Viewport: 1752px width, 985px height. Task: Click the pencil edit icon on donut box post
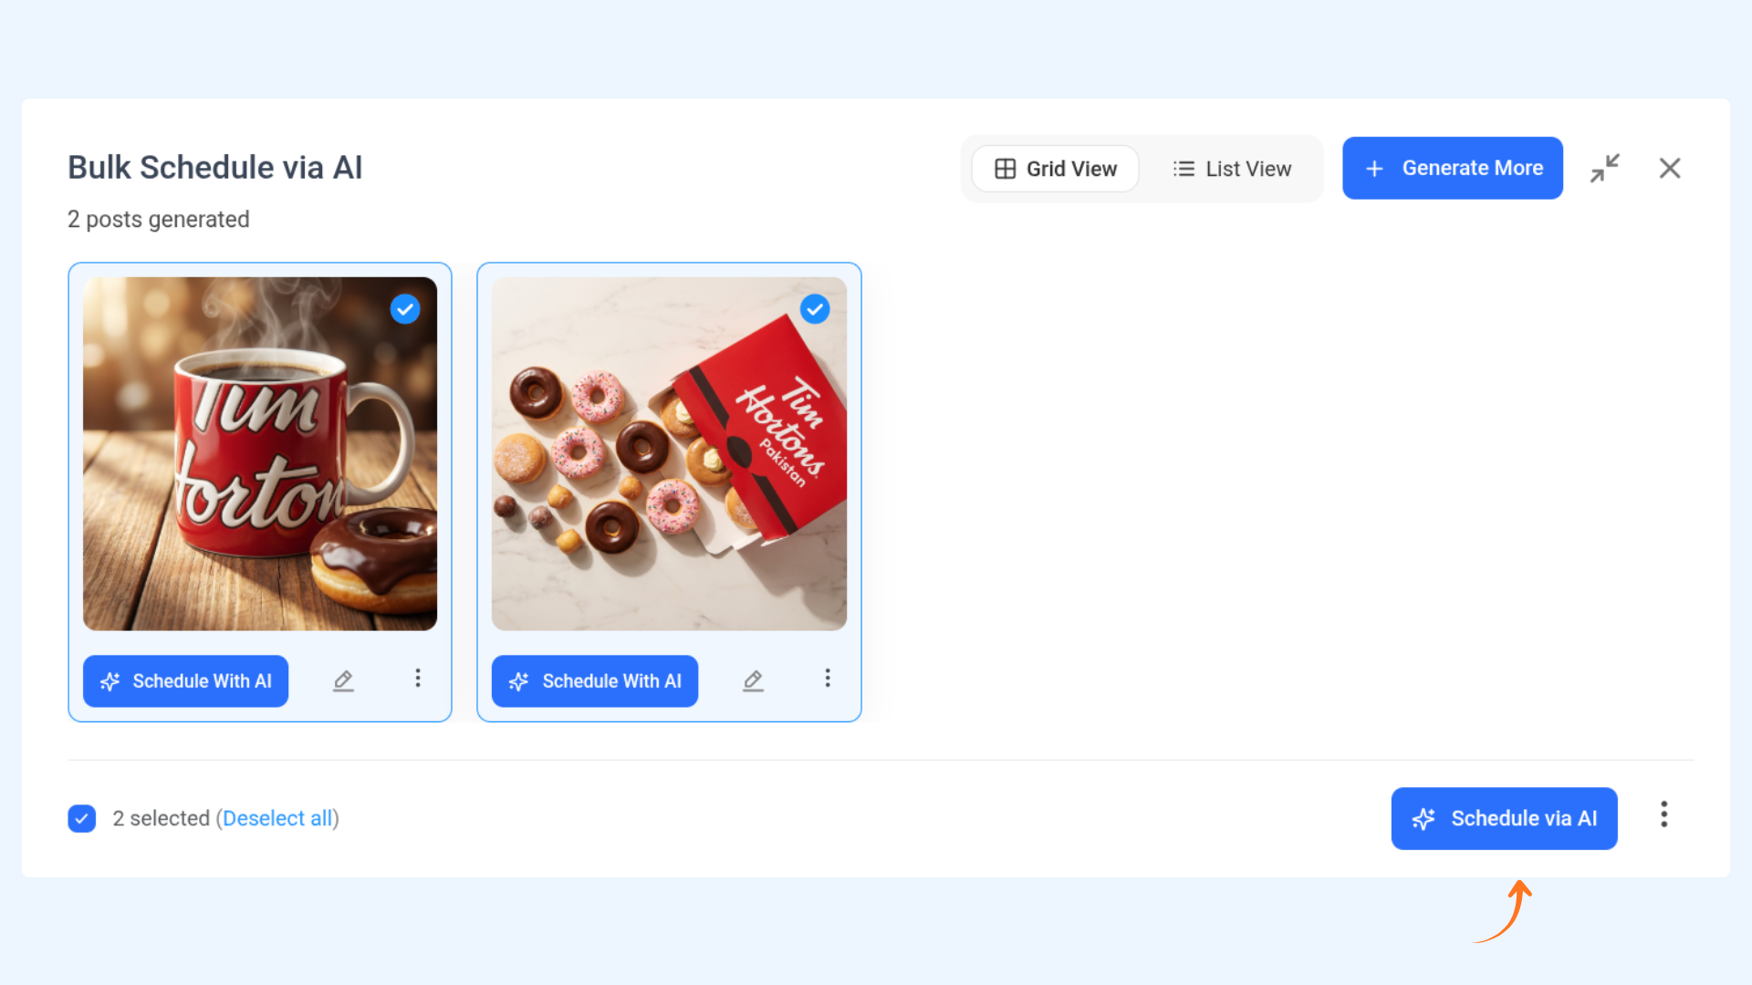tap(753, 681)
